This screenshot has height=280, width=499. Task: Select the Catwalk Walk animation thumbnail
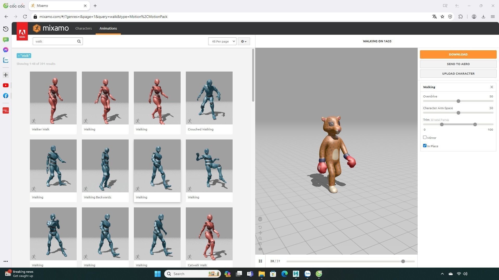coord(209,234)
